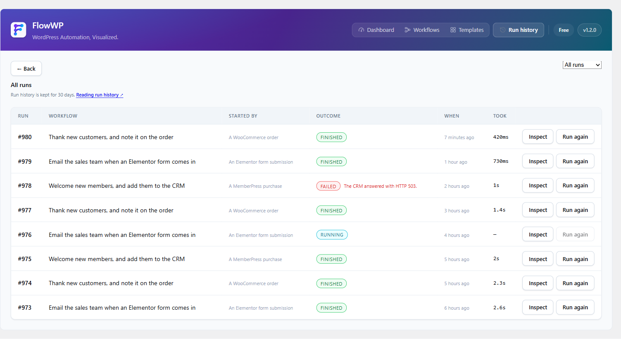The image size is (621, 339).
Task: Click Run again for run #977
Action: [575, 210]
